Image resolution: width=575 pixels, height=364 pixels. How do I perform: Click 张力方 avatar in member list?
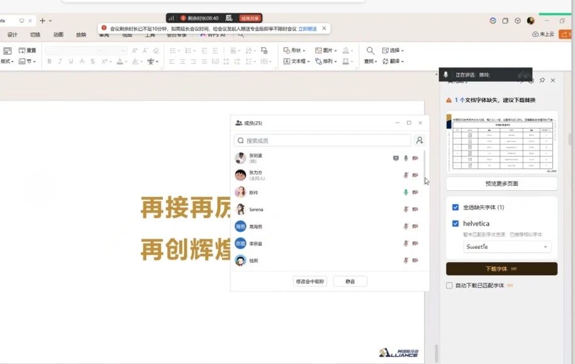[x=240, y=175]
